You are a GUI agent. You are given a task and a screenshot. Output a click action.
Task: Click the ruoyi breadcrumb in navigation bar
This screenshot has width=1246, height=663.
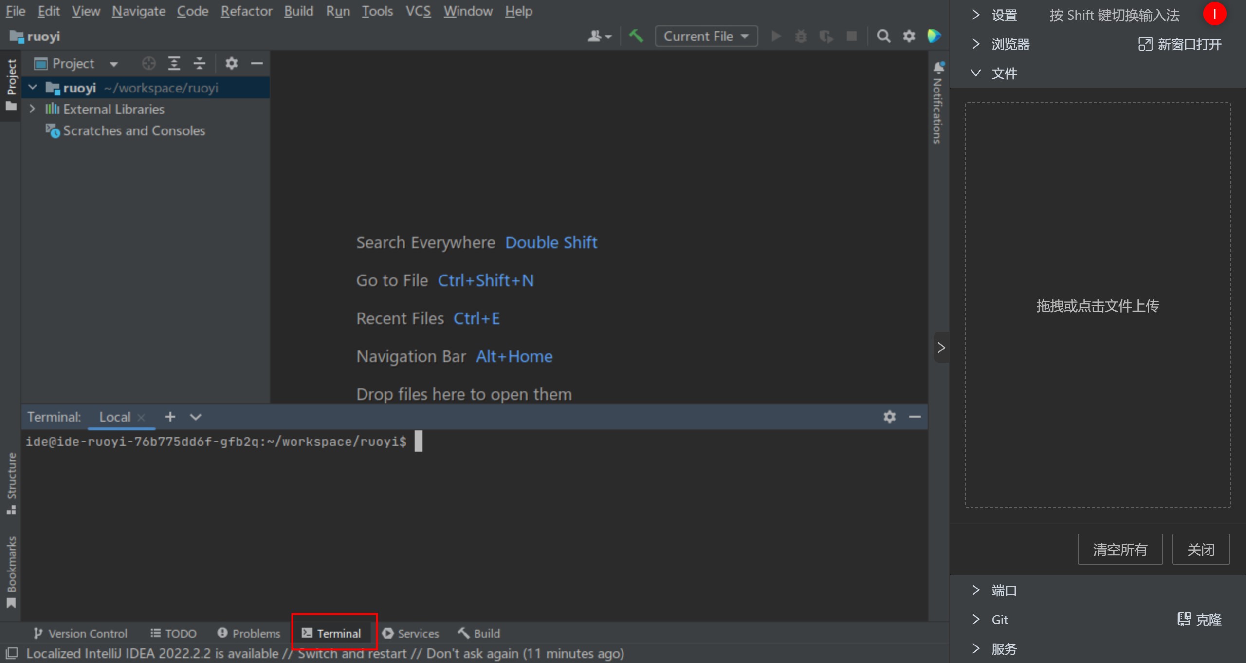pos(35,37)
